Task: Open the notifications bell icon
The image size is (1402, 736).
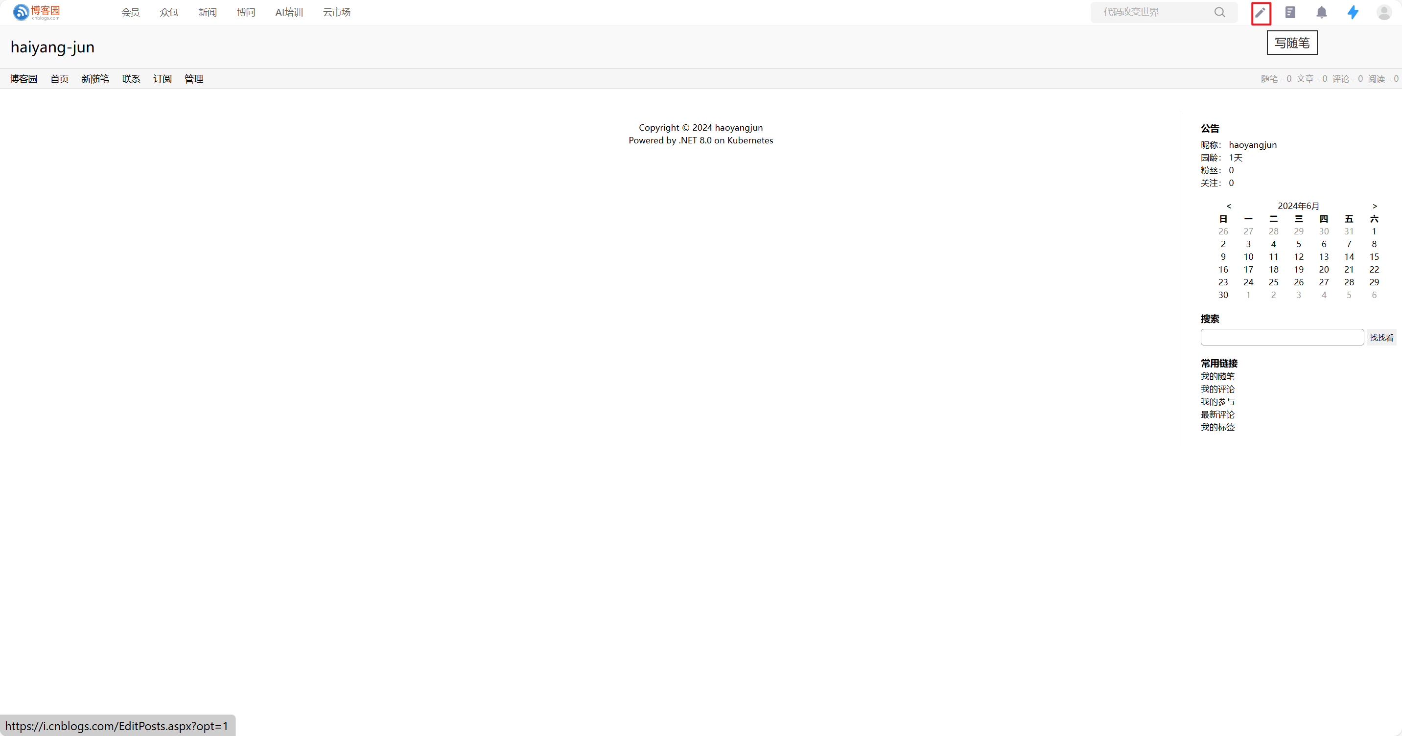Action: (x=1321, y=13)
